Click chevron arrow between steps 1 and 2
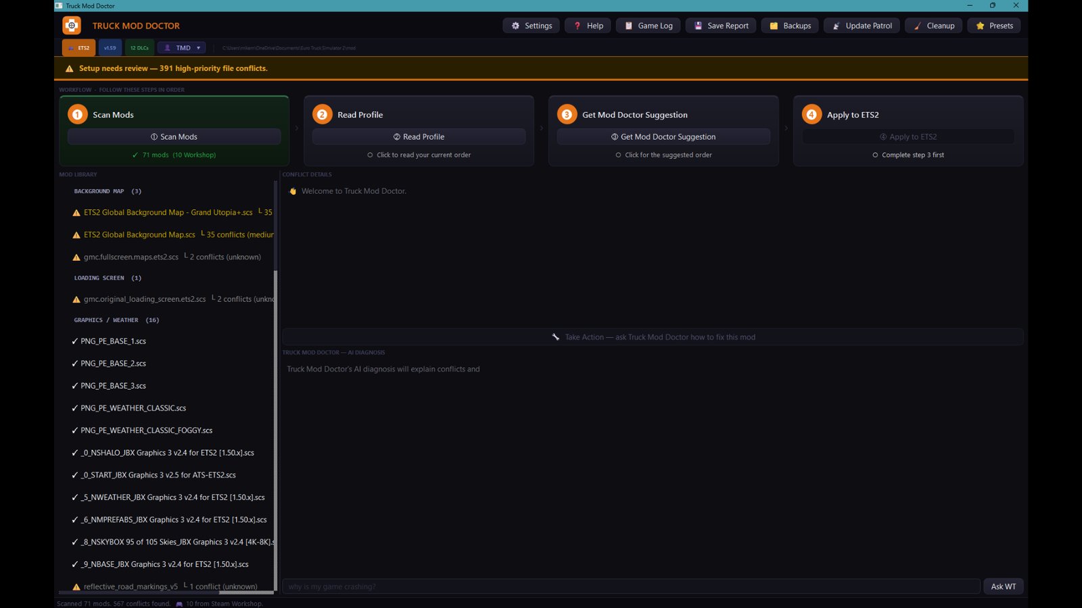The height and width of the screenshot is (608, 1082). coord(296,128)
